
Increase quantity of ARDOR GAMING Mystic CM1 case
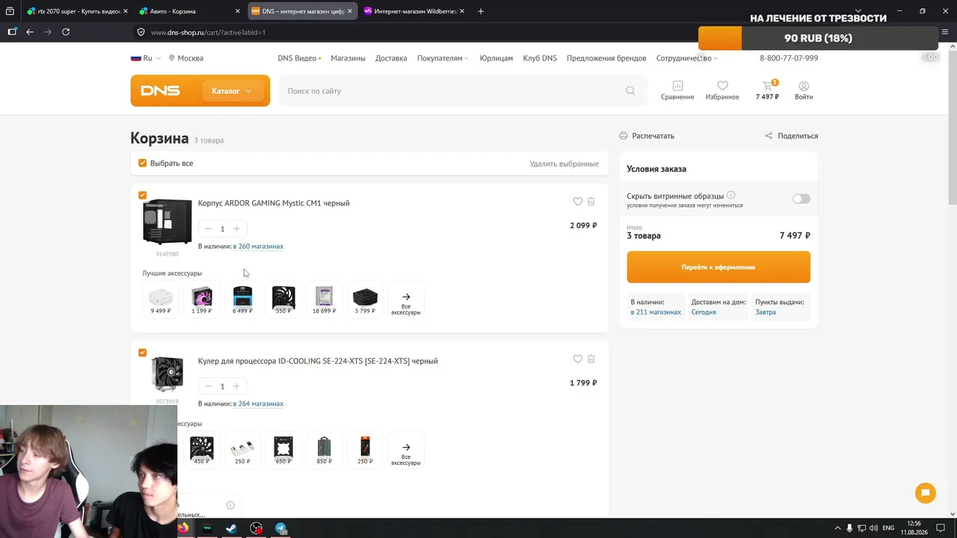(236, 229)
